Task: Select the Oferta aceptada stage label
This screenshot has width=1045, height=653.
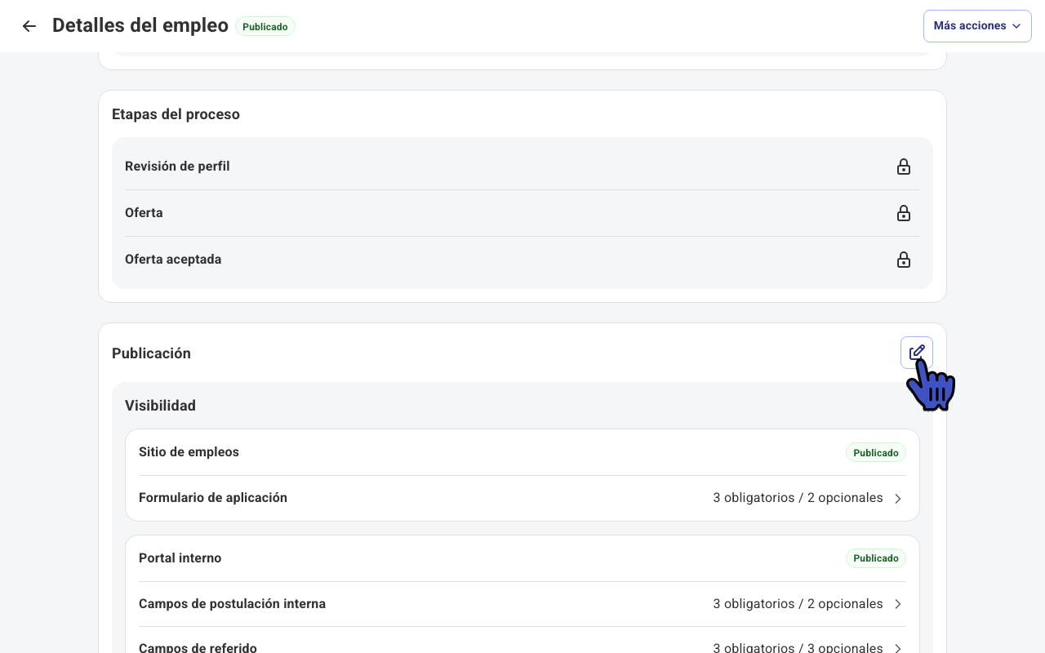Action: point(173,260)
